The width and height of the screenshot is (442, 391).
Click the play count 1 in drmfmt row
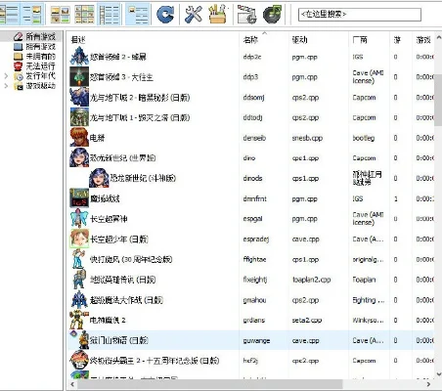click(396, 198)
